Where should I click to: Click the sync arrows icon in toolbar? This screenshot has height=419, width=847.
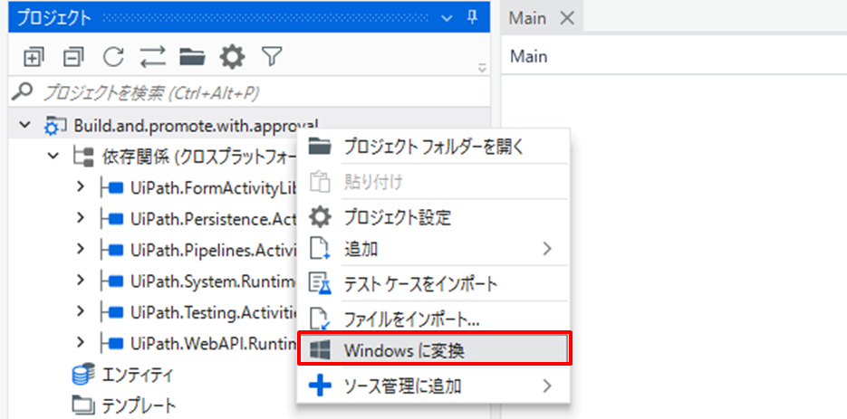pos(153,57)
